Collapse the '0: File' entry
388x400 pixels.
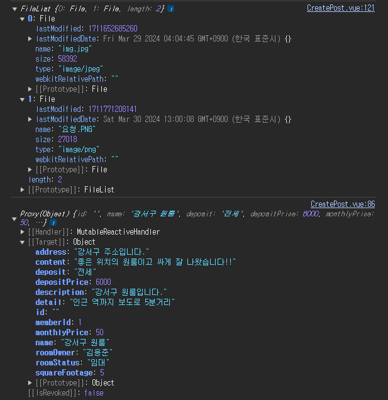(23, 19)
